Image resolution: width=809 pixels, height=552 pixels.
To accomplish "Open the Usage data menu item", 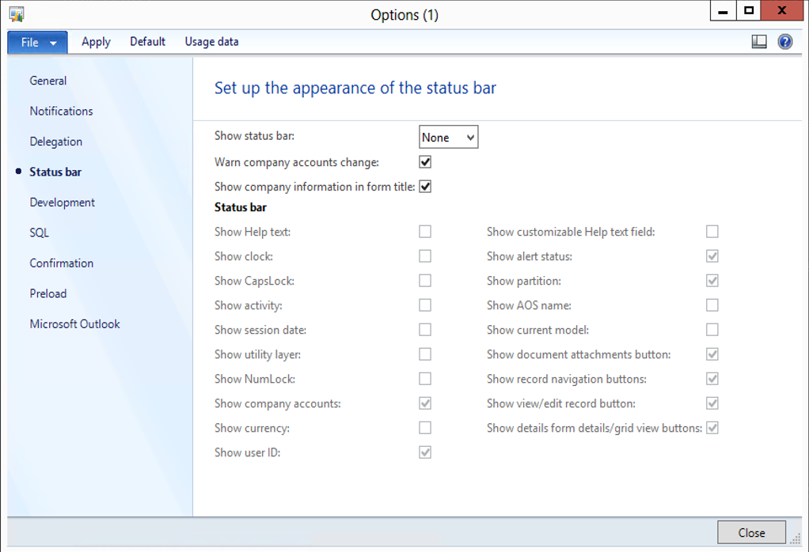I will click(x=211, y=42).
